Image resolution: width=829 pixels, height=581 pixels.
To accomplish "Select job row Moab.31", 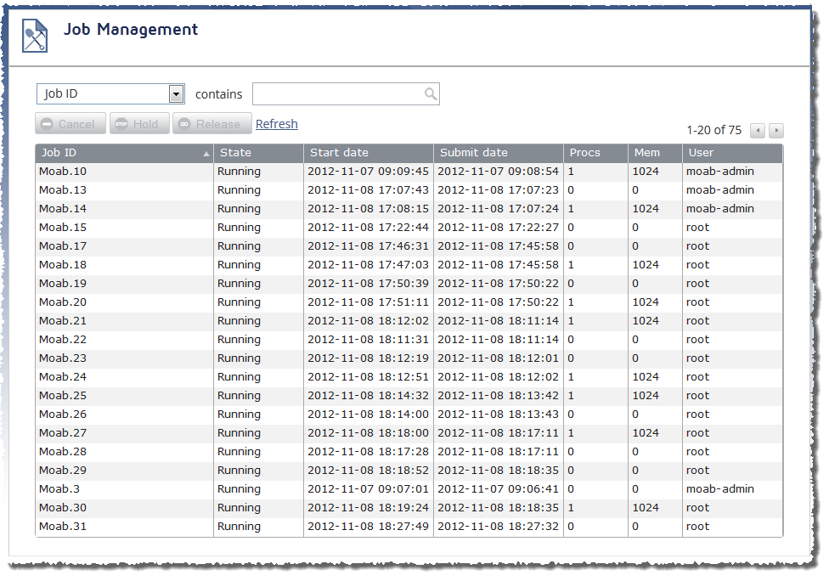I will [409, 526].
